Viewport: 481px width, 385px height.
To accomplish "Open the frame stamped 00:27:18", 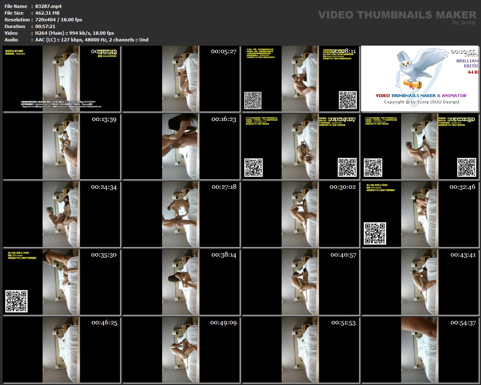I will pyautogui.click(x=181, y=214).
